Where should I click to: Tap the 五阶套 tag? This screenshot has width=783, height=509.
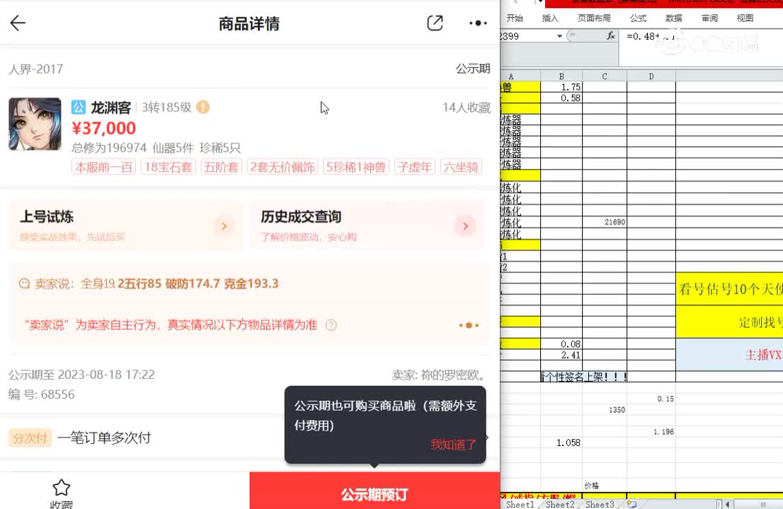pos(221,167)
